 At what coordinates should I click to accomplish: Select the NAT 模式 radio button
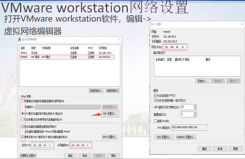click(x=23, y=113)
